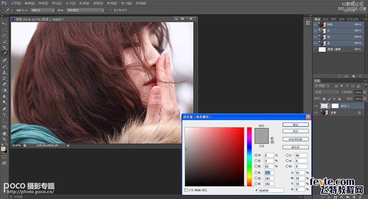
Task: Open Layers panel flyout menu
Action: (x=365, y=81)
